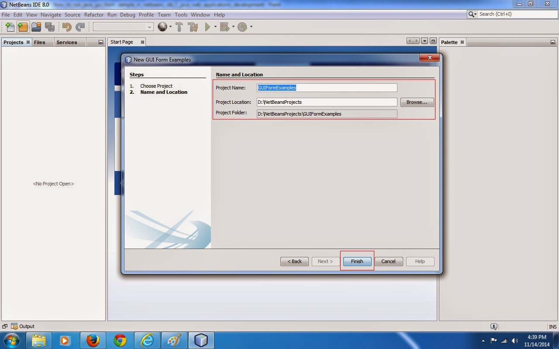Click the Back button
This screenshot has height=349, width=559.
294,261
